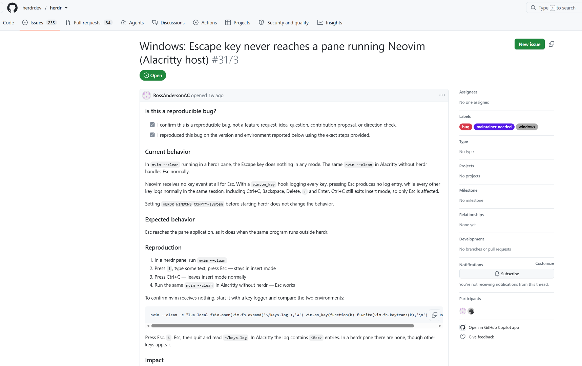
Task: Click the code block horizontal scrollbar
Action: 283,326
